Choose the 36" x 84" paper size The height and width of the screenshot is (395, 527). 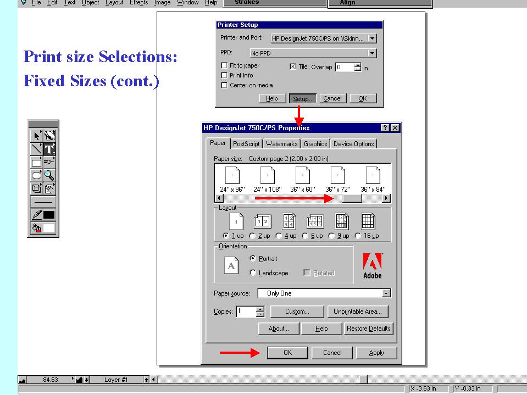[373, 179]
